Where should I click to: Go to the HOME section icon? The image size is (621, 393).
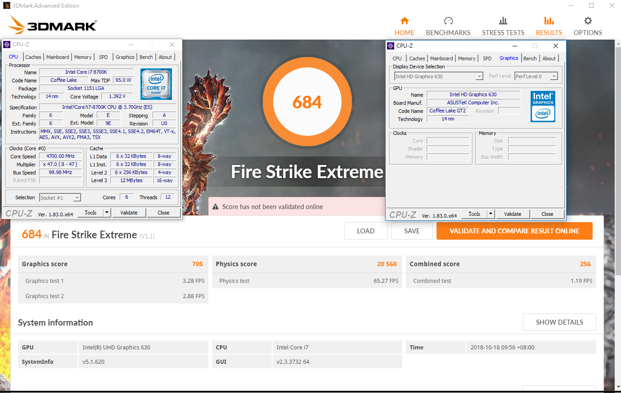click(405, 21)
